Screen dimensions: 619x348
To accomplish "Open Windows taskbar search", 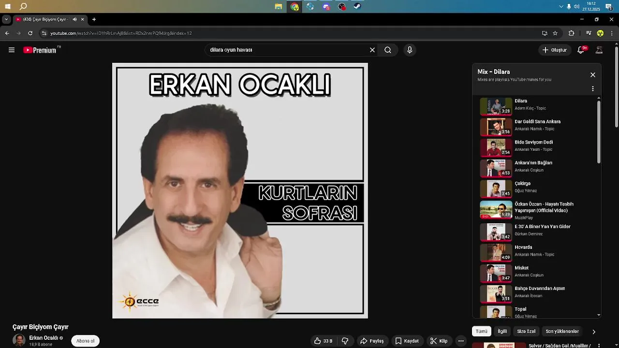I will tap(23, 6).
